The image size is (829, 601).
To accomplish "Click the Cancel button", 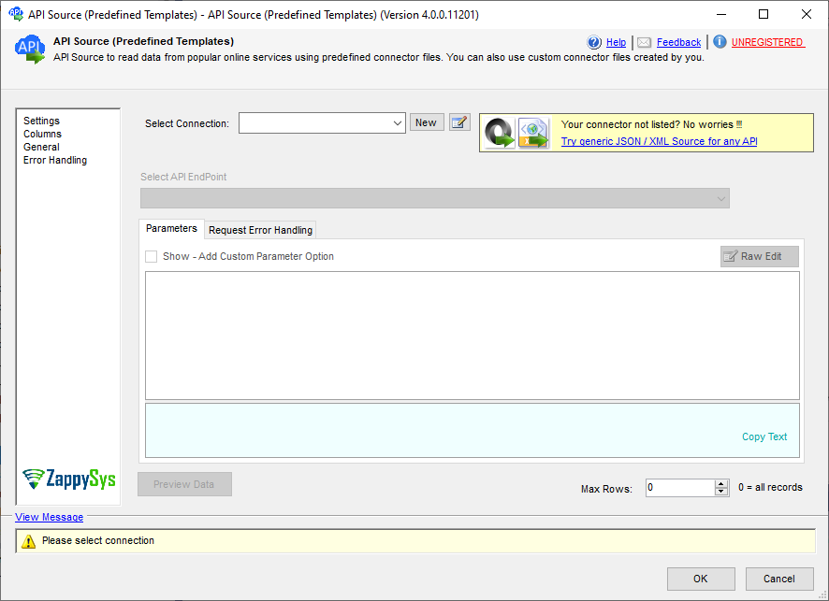I will (x=779, y=579).
